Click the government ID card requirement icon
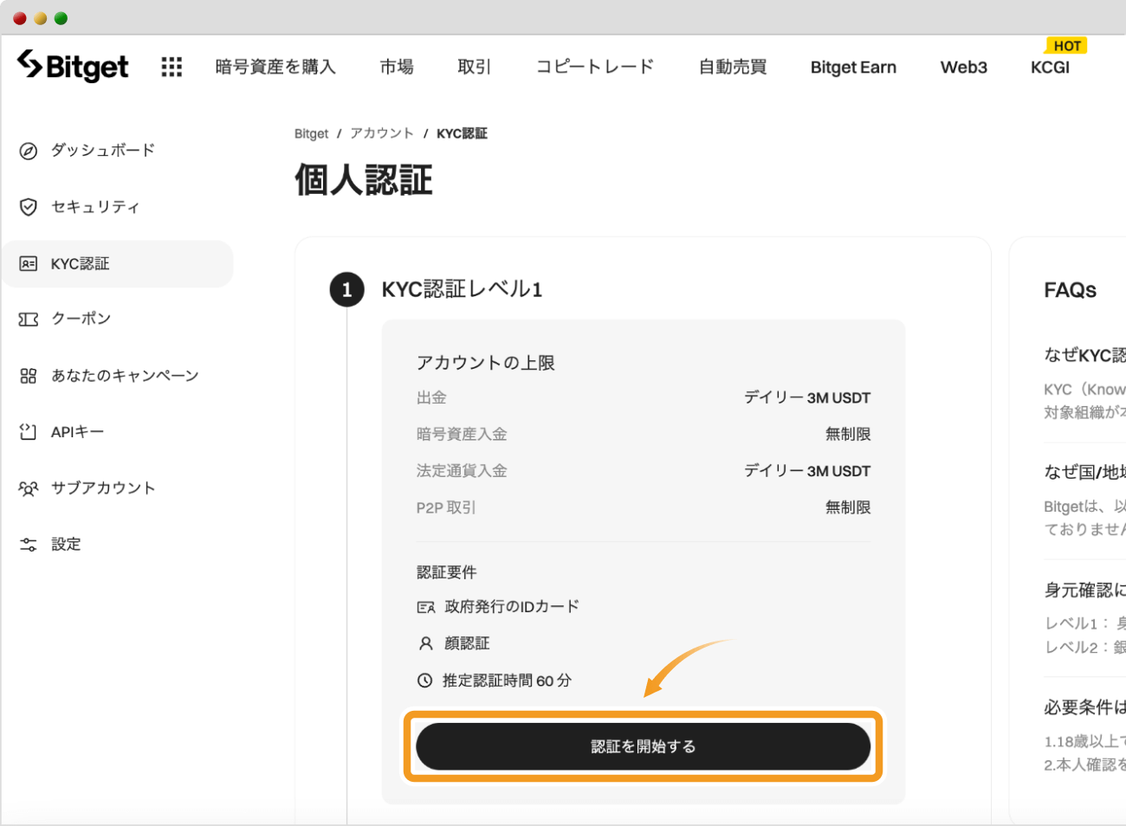This screenshot has height=826, width=1126. (426, 608)
